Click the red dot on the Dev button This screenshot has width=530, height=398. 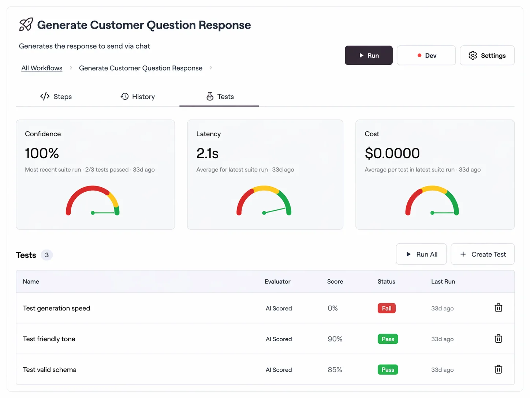419,55
